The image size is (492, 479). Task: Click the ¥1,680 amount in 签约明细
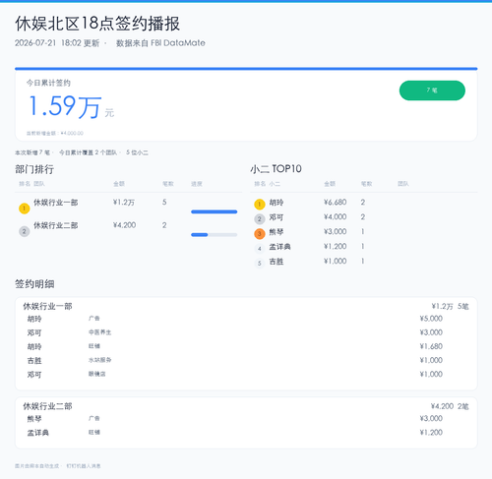click(x=431, y=346)
